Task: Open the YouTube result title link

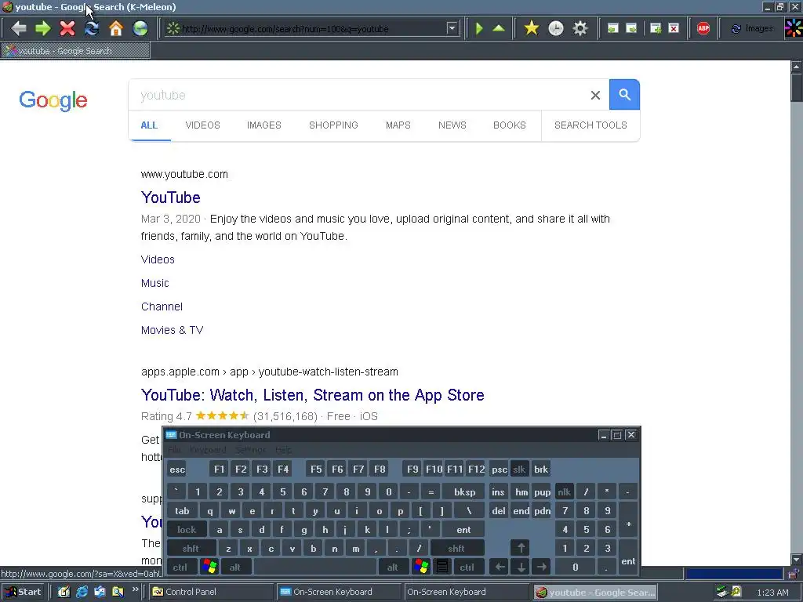Action: [x=170, y=198]
